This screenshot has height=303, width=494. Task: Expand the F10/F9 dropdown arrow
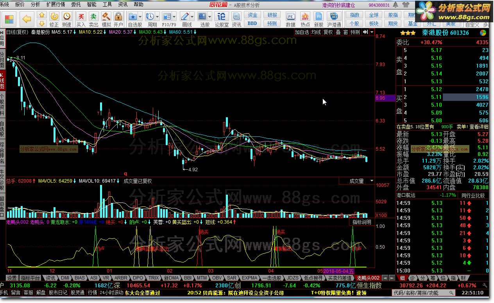(x=174, y=17)
